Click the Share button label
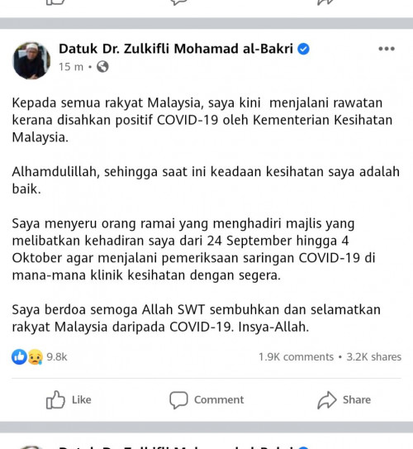Viewport: 413px width, 449px height. point(357,399)
